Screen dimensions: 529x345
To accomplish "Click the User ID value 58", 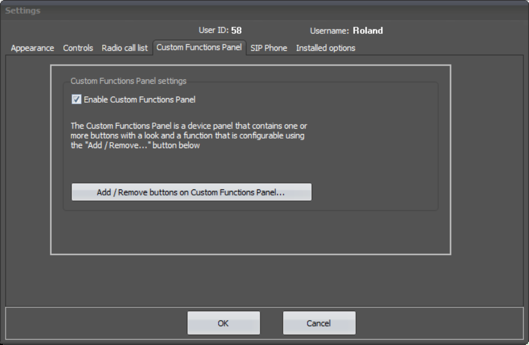I will [x=236, y=30].
